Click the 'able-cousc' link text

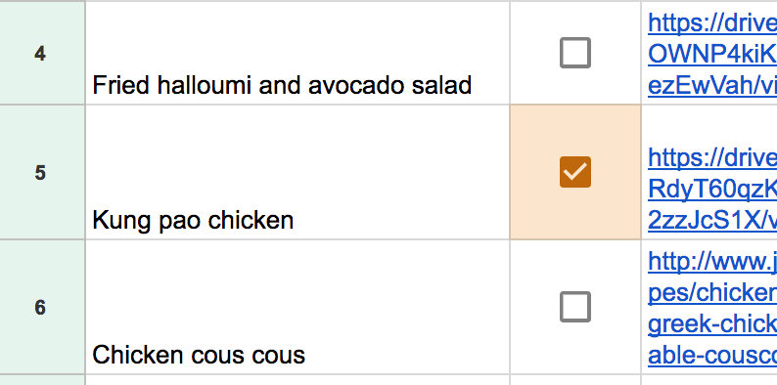click(x=712, y=355)
